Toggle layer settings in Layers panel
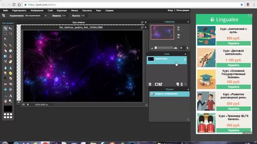 tap(150, 84)
